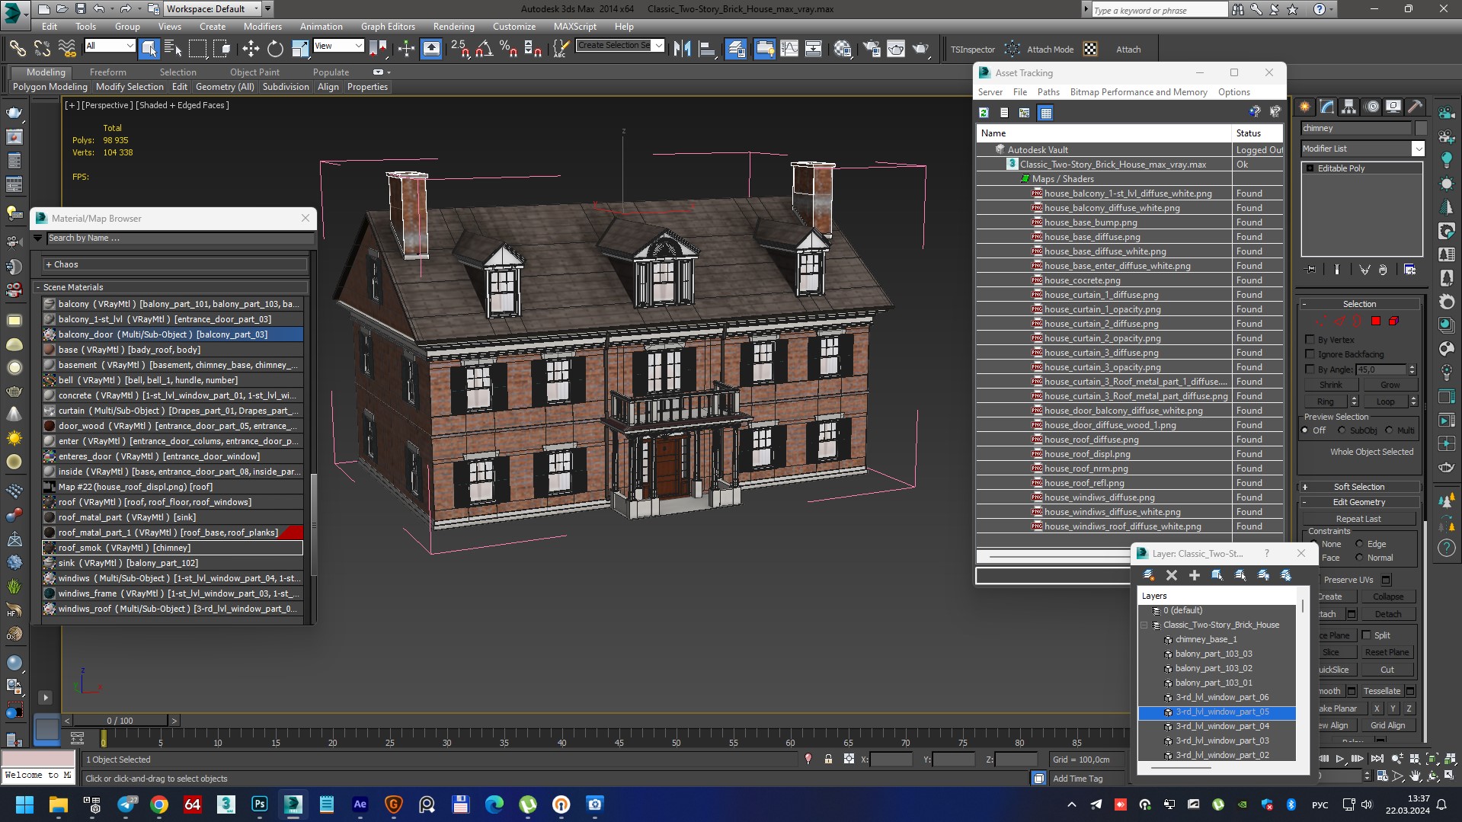Enable the By Vertex checkbox
Viewport: 1462px width, 822px height.
[x=1310, y=340]
